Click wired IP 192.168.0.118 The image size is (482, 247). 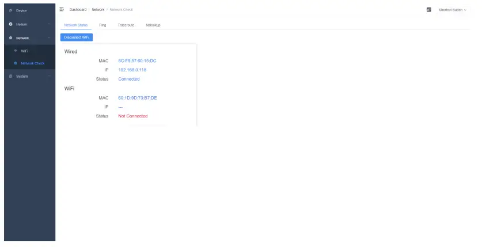(132, 70)
